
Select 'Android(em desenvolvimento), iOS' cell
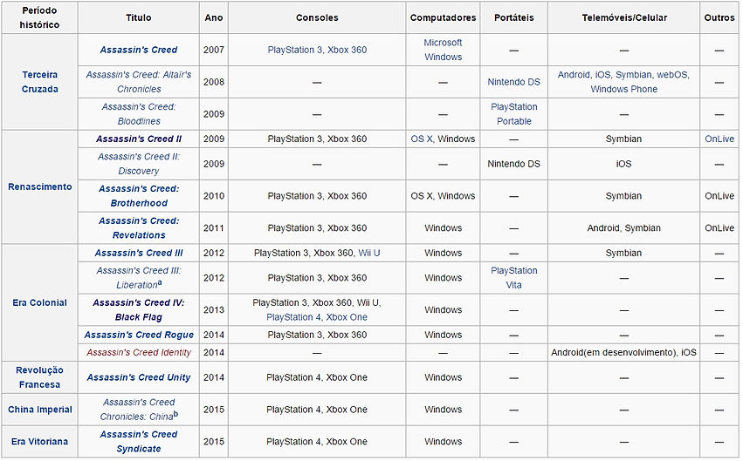623,352
